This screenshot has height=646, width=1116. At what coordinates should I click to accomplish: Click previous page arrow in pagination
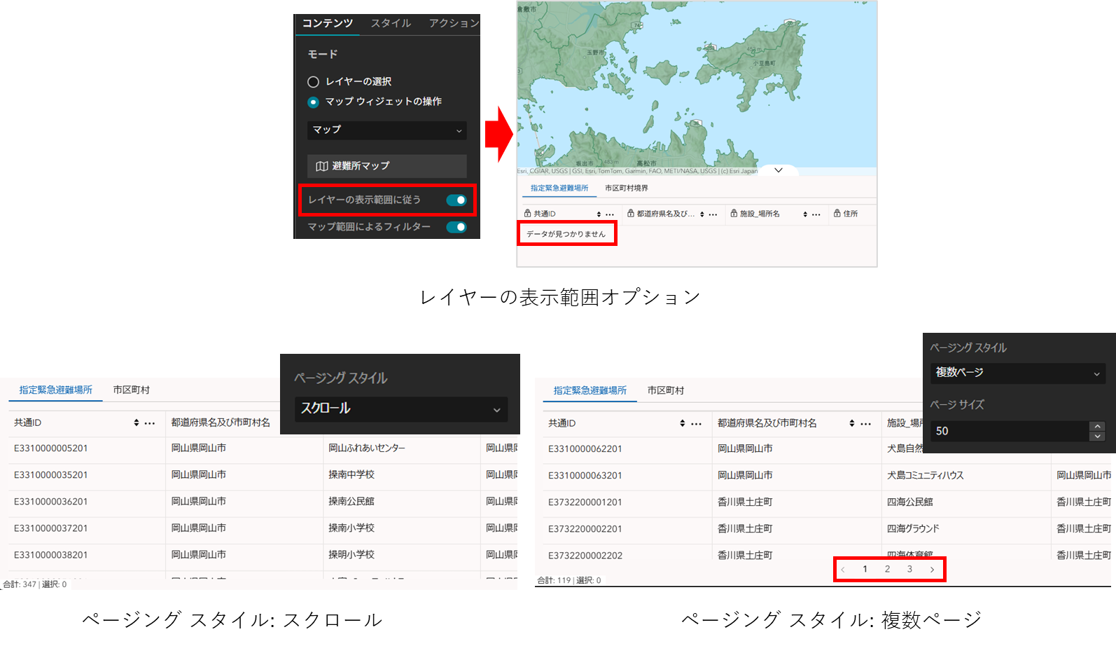click(843, 570)
